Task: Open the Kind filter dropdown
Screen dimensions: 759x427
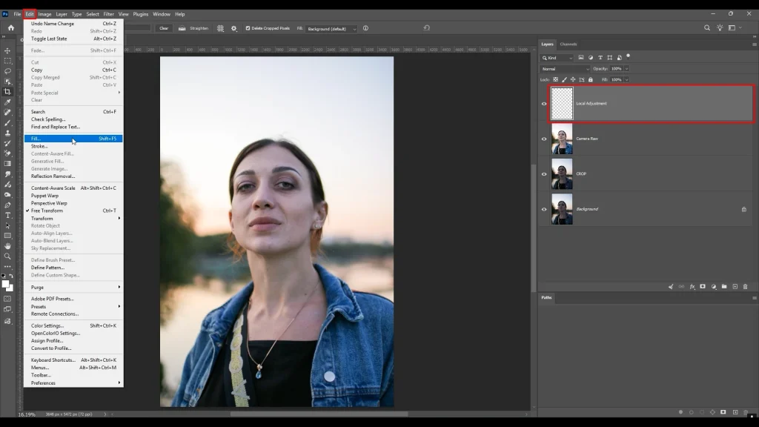Action: [557, 58]
